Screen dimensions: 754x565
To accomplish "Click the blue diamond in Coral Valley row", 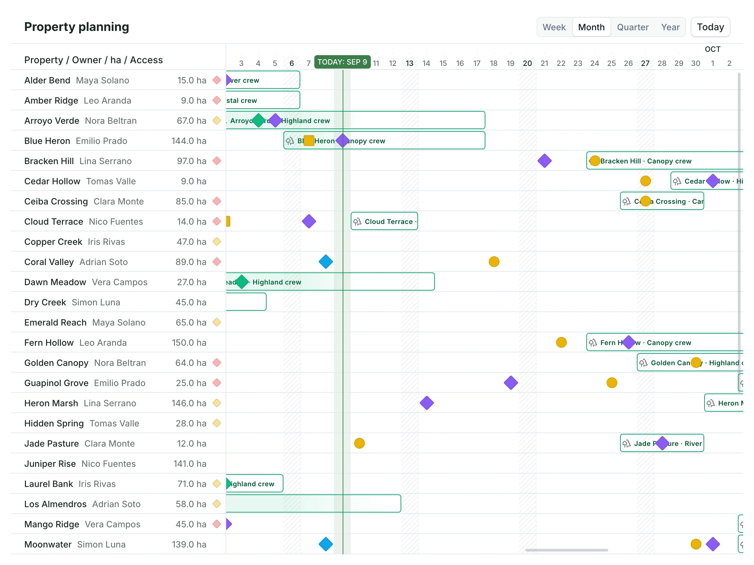I will (x=325, y=262).
